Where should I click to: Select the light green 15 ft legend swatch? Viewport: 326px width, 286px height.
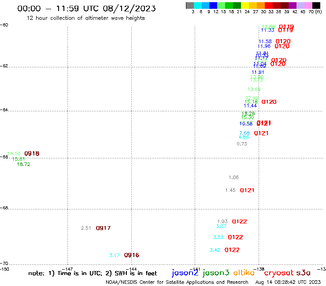coord(221,5)
